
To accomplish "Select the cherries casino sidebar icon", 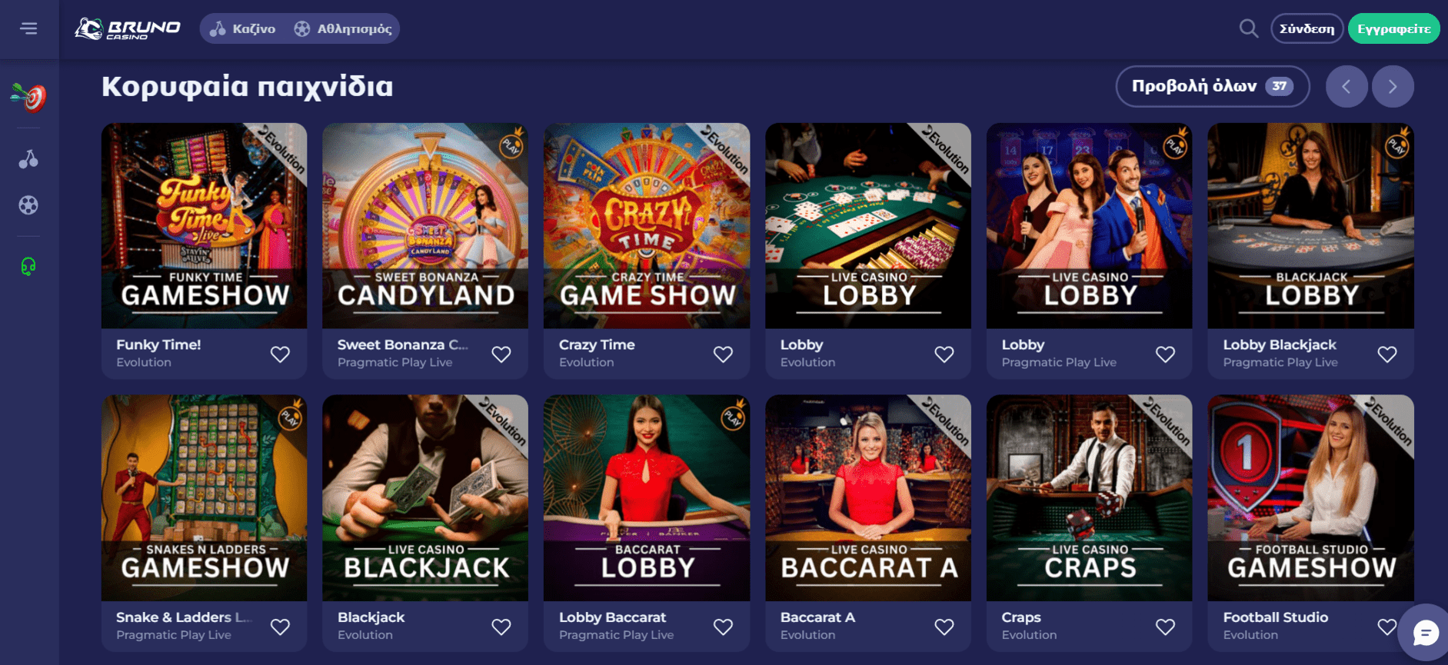I will pos(28,159).
